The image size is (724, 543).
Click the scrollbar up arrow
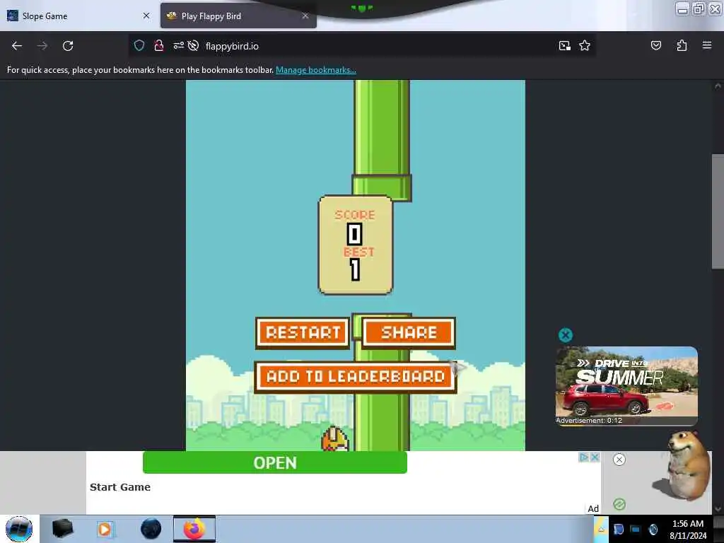pyautogui.click(x=718, y=86)
